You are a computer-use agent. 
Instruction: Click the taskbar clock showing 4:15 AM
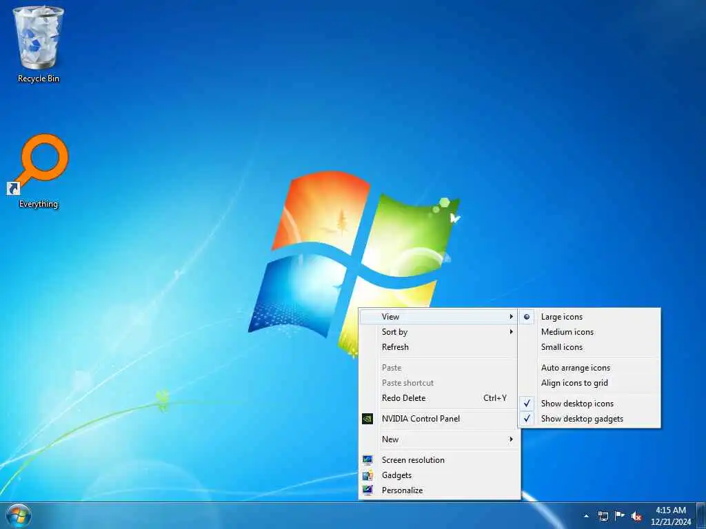click(670, 516)
